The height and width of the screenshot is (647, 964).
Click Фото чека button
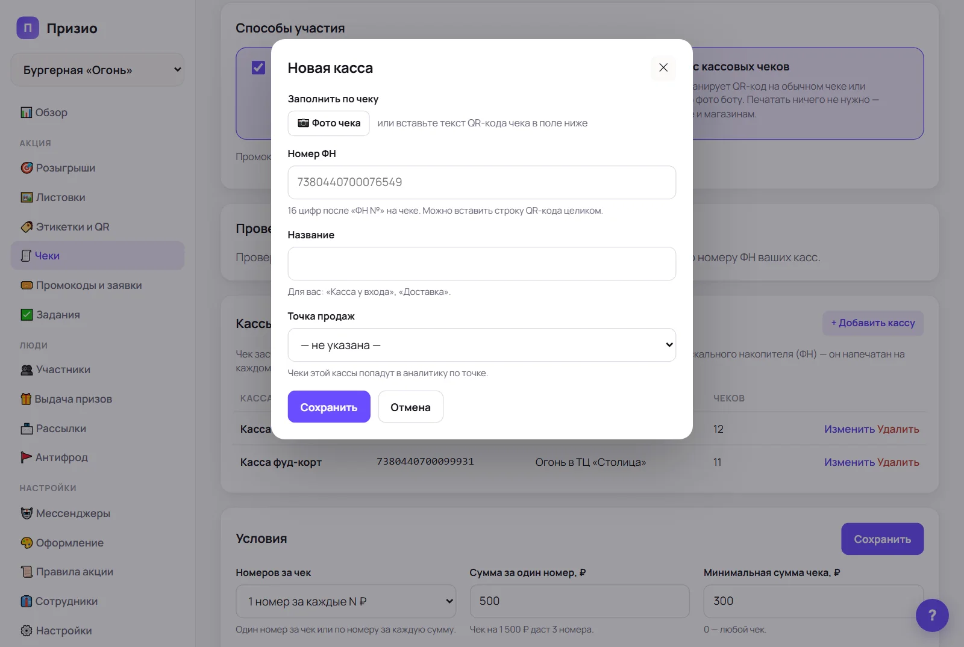click(329, 123)
